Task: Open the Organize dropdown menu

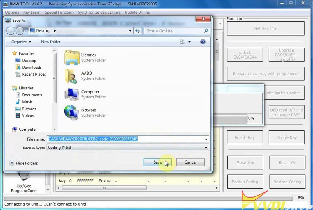Action: point(21,42)
